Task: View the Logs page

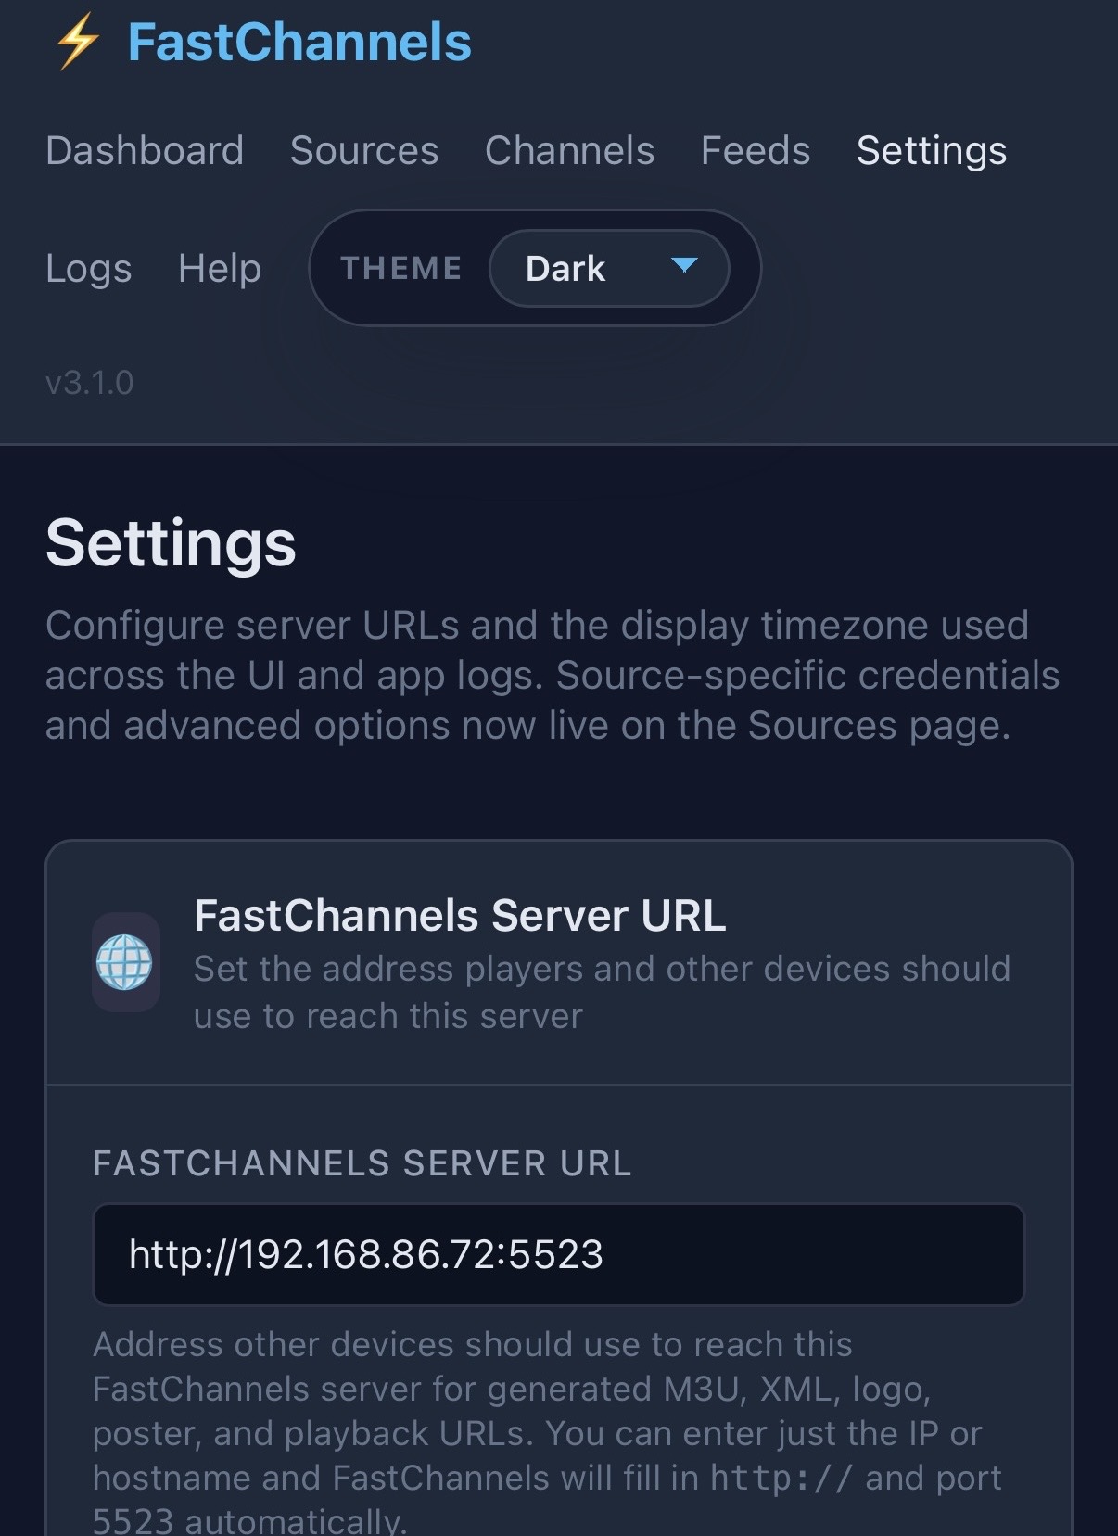Action: 89,269
